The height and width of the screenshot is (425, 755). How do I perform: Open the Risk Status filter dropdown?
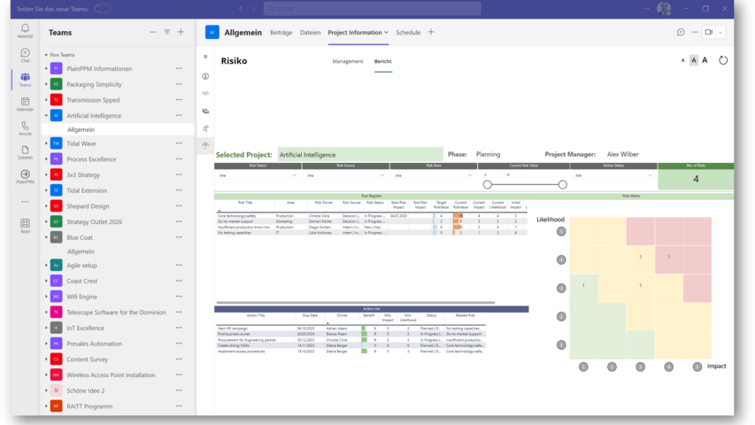click(258, 175)
